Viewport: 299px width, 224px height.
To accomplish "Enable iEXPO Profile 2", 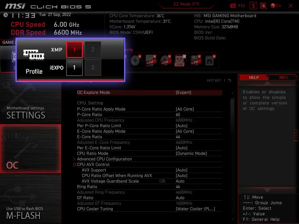I will tap(93, 67).
